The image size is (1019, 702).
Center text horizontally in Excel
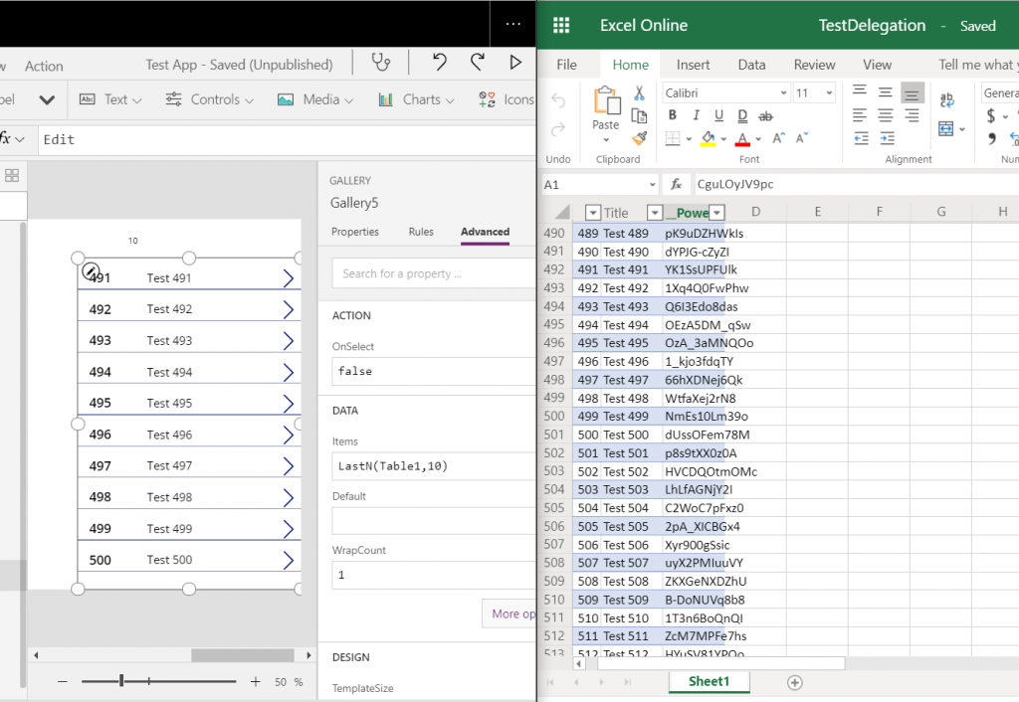pyautogui.click(x=885, y=115)
